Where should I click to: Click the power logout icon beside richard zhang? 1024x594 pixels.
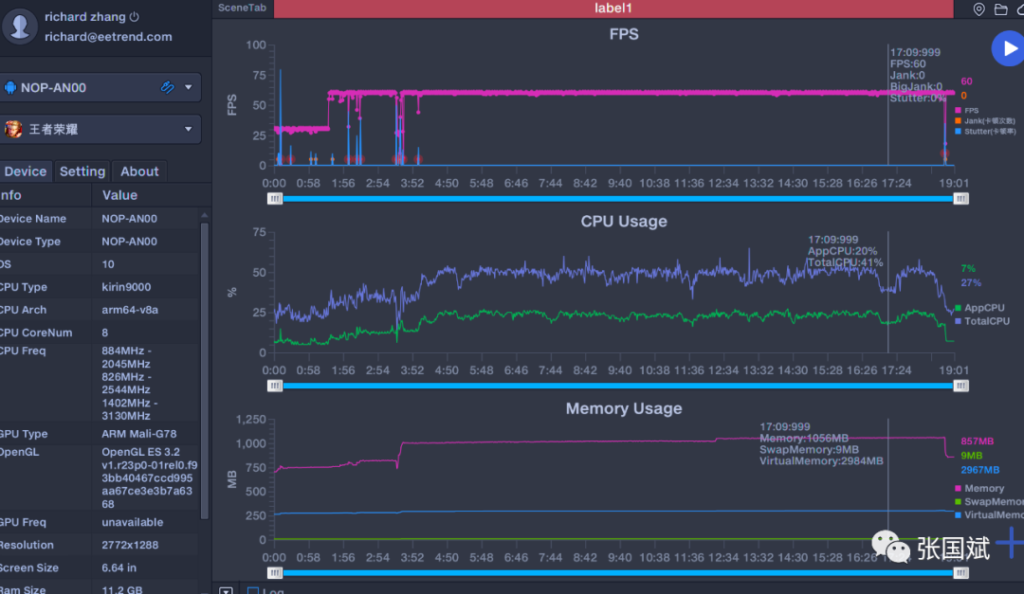[x=135, y=17]
